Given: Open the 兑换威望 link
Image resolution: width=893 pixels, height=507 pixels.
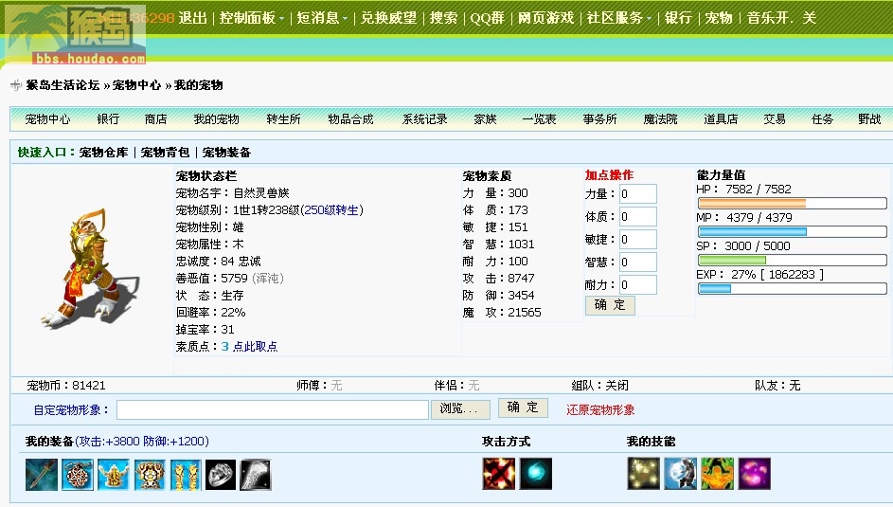Looking at the screenshot, I should (388, 18).
